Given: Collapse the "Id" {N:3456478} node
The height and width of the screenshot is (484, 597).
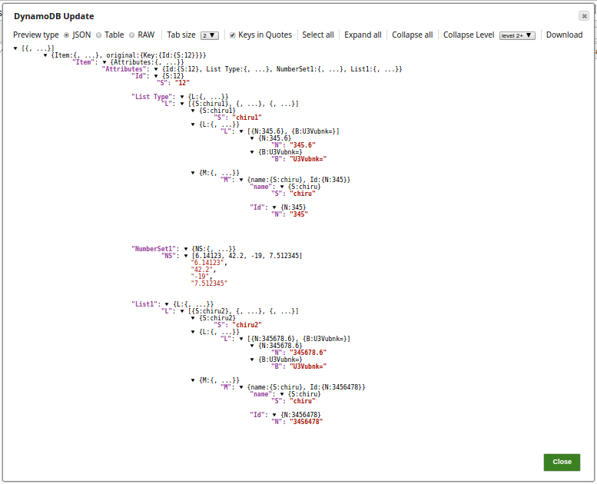Looking at the screenshot, I should pyautogui.click(x=274, y=415).
